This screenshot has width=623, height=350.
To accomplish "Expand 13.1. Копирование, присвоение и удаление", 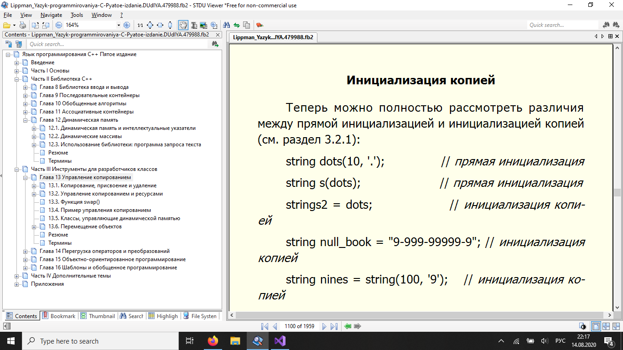I will [34, 185].
